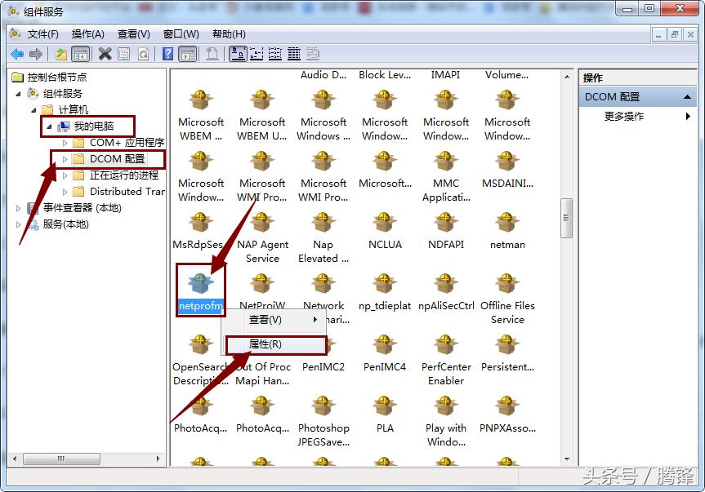Viewport: 705px width, 492px height.
Task: Open Help using the question mark icon
Action: 167,53
